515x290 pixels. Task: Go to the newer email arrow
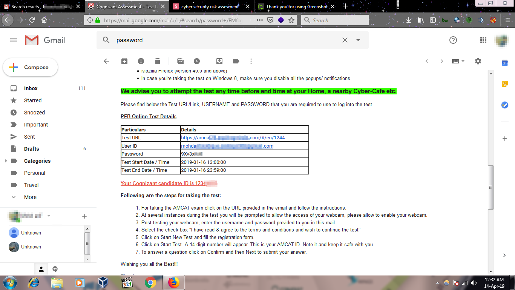(427, 61)
